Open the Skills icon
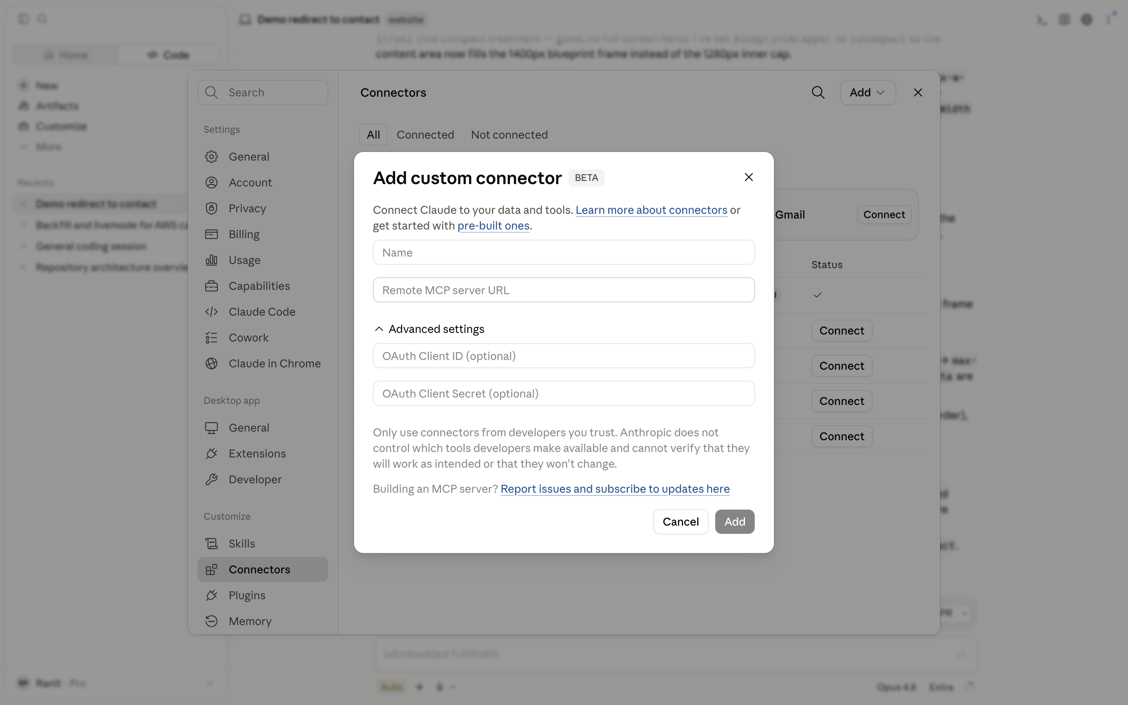Screen dimensions: 1128x705 211,544
